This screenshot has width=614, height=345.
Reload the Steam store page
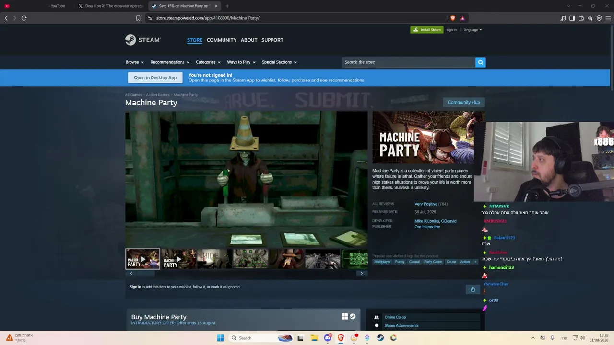click(x=24, y=18)
